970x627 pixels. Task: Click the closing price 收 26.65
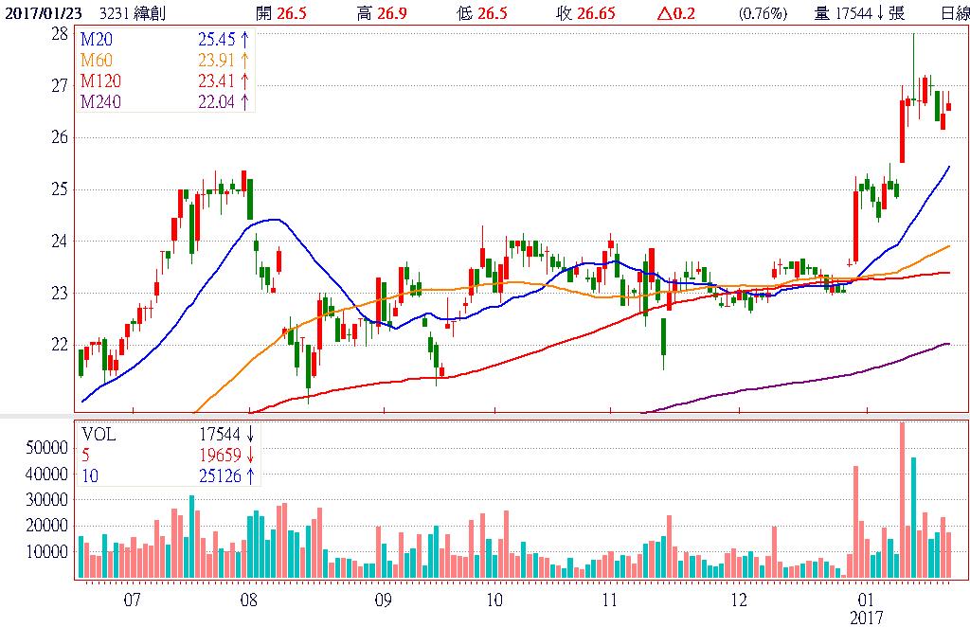[577, 13]
